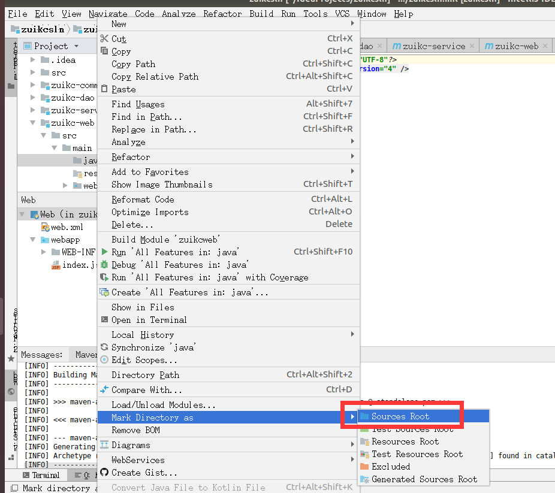Click Delete… in context menu

[x=229, y=225]
